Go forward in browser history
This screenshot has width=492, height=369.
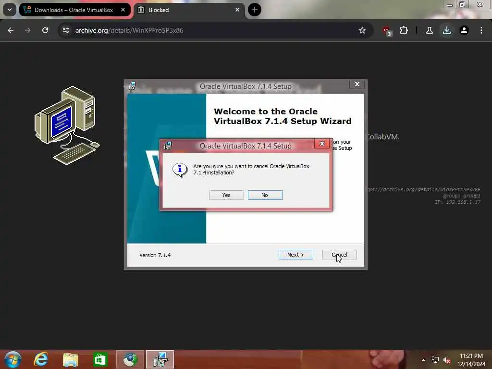click(28, 30)
